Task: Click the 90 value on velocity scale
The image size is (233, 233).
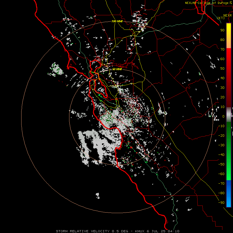Action: [x=222, y=30]
